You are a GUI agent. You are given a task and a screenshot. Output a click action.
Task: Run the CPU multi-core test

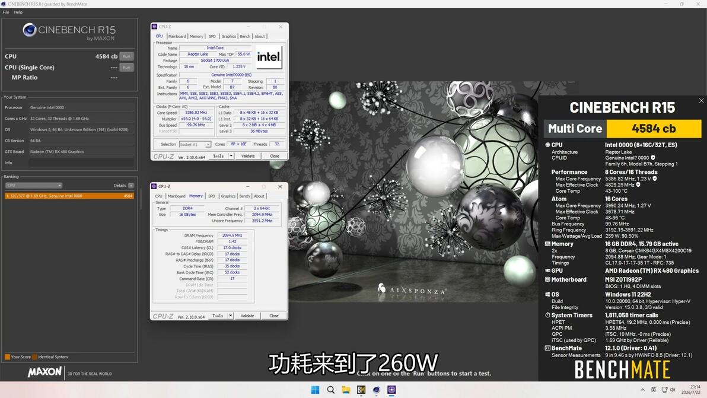[x=127, y=56]
